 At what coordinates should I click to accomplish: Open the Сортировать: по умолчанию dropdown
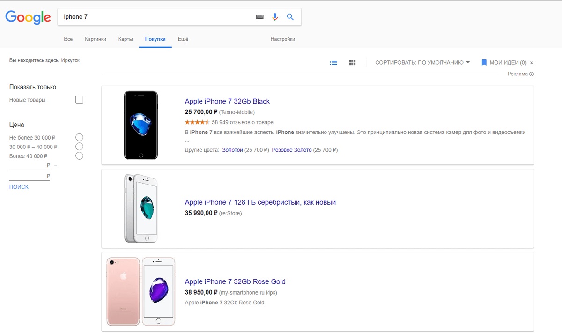(x=422, y=63)
